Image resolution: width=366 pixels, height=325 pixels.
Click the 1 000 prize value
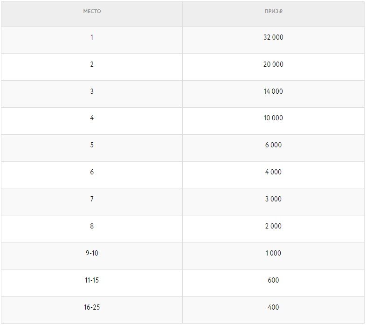[x=273, y=253]
